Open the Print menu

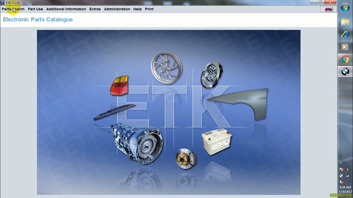149,9
